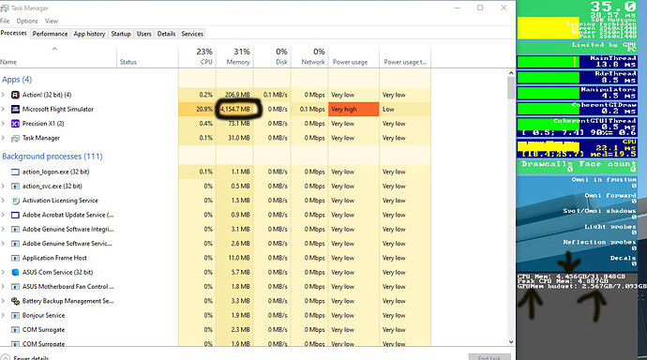
Task: Sort by Status column header
Action: pyautogui.click(x=148, y=57)
